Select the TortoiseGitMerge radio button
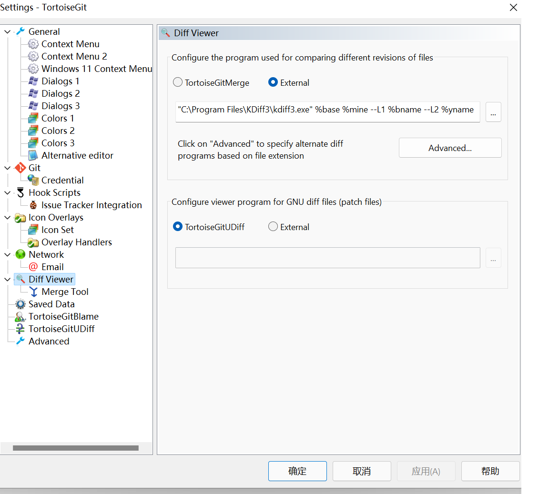The width and height of the screenshot is (549, 494). (x=178, y=82)
